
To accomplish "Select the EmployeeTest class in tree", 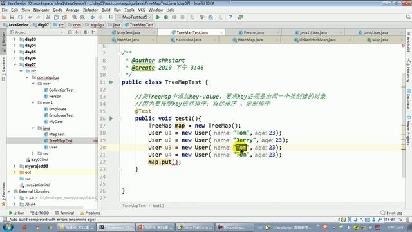I will (x=61, y=115).
